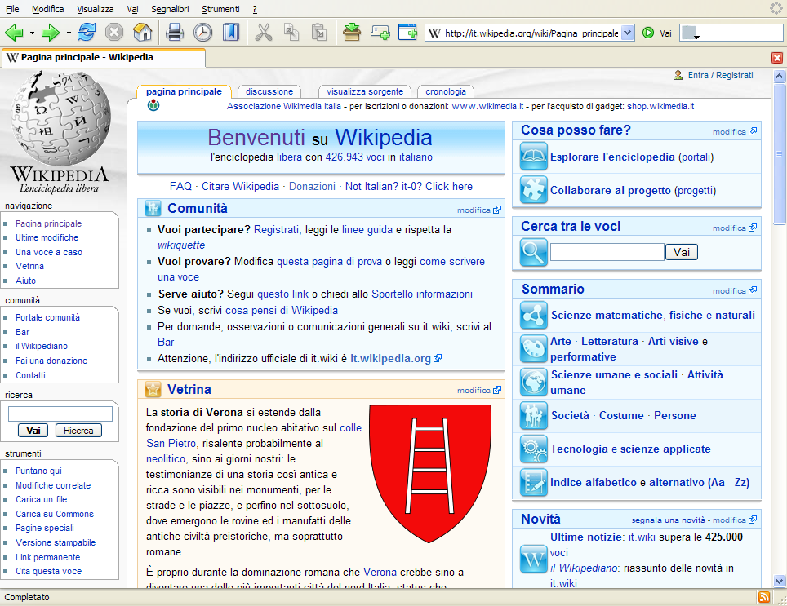Screen dimensions: 787x606
Task: Print the page using the printer icon
Action: point(174,33)
